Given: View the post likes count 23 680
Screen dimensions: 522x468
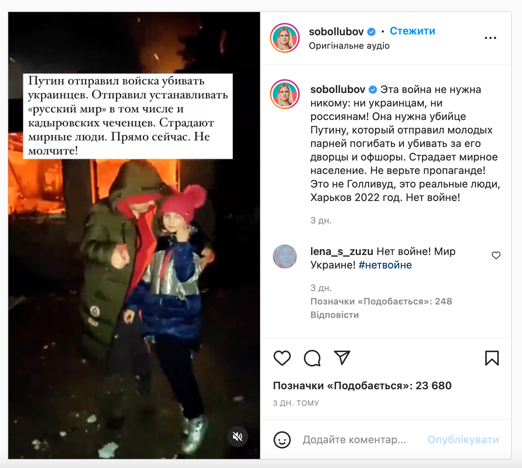Looking at the screenshot, I should coord(362,385).
